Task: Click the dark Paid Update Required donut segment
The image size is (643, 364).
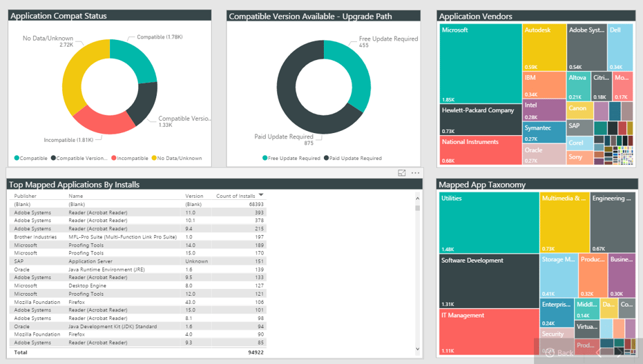Action: pos(294,102)
